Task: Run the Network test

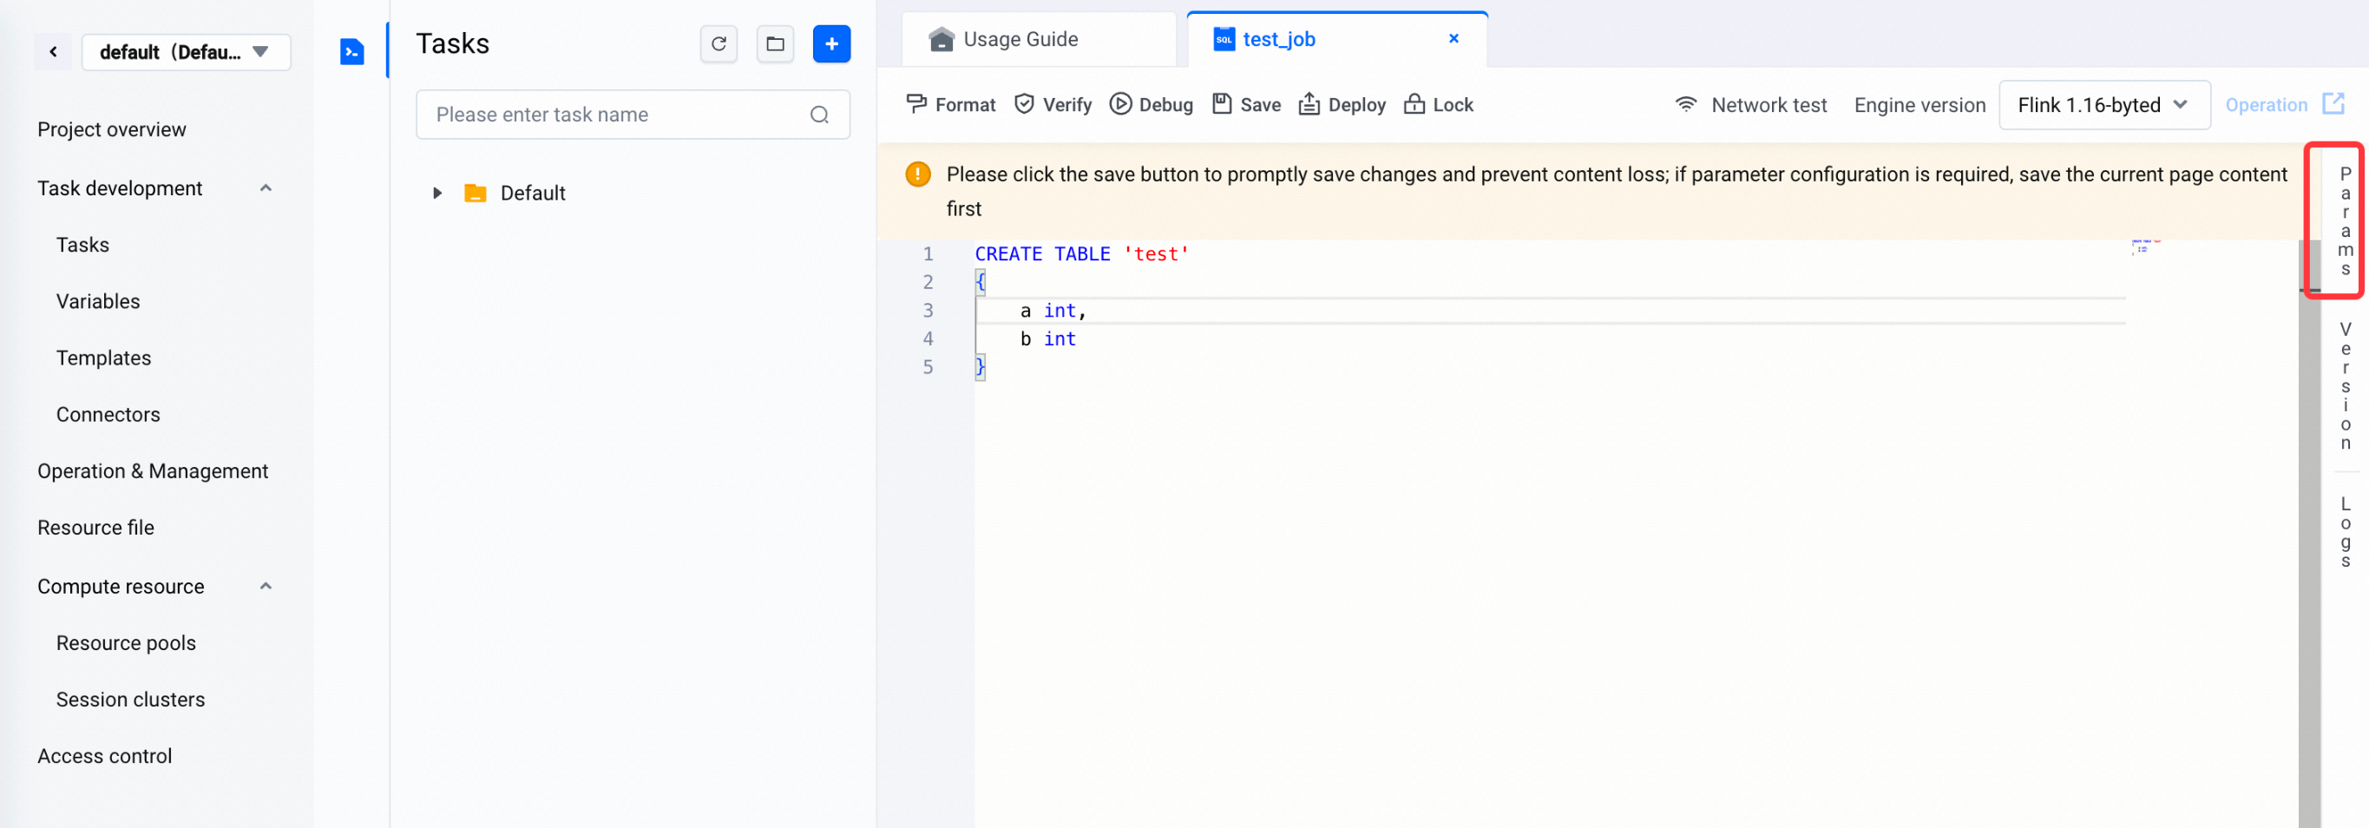Action: coord(1750,105)
